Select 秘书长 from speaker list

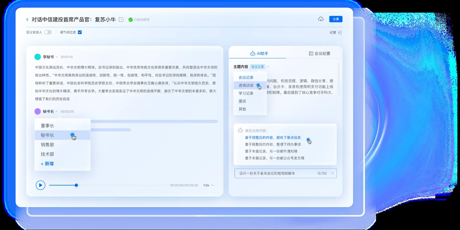(x=62, y=135)
